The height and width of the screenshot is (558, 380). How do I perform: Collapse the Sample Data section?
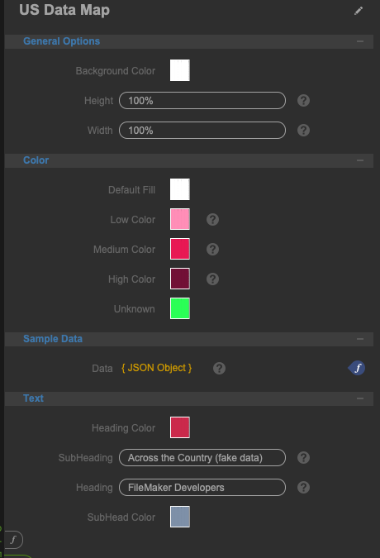(x=360, y=339)
